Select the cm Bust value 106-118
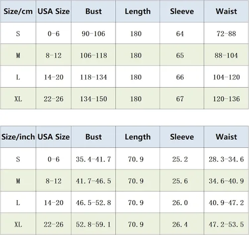The image size is (249, 235). pyautogui.click(x=94, y=55)
